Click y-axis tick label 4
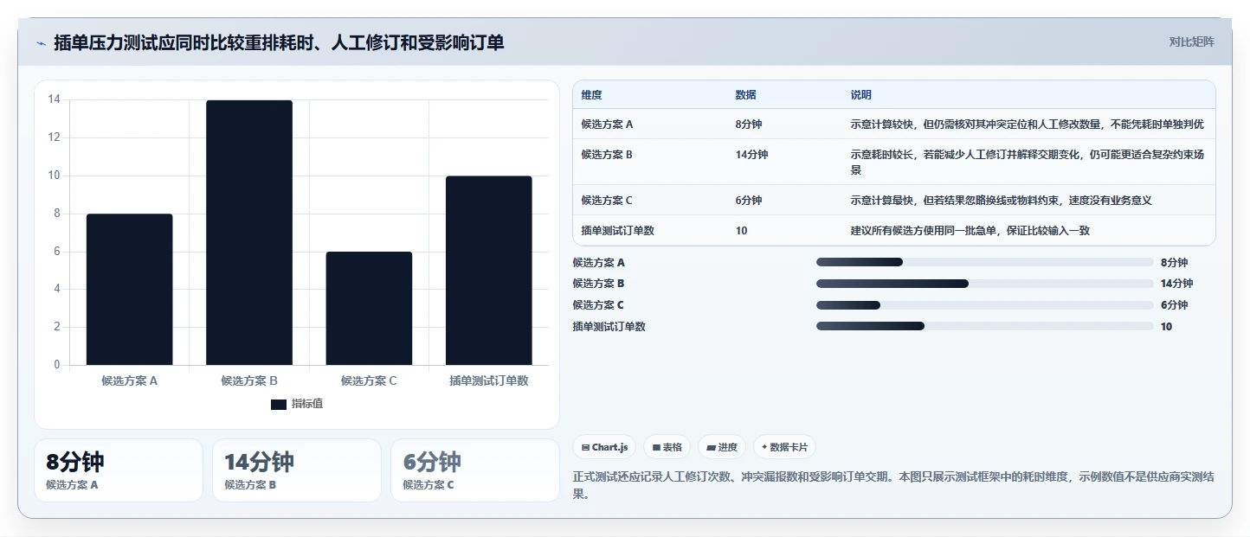This screenshot has width=1250, height=537. click(x=57, y=289)
